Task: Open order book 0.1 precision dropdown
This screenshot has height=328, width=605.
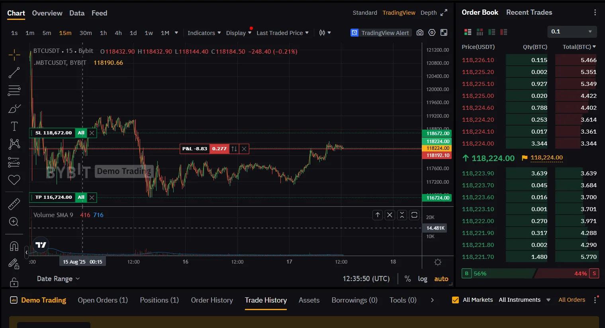Action: pyautogui.click(x=572, y=32)
